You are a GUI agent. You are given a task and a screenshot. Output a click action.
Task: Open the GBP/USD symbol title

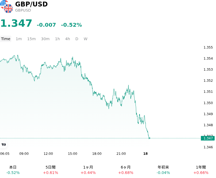(31, 4)
